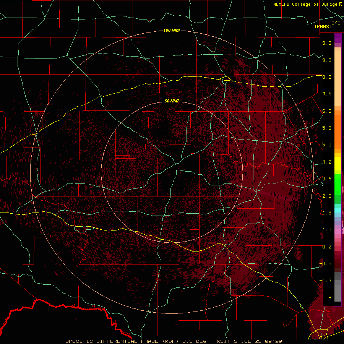Click the orange segment of the color bar

338,132
